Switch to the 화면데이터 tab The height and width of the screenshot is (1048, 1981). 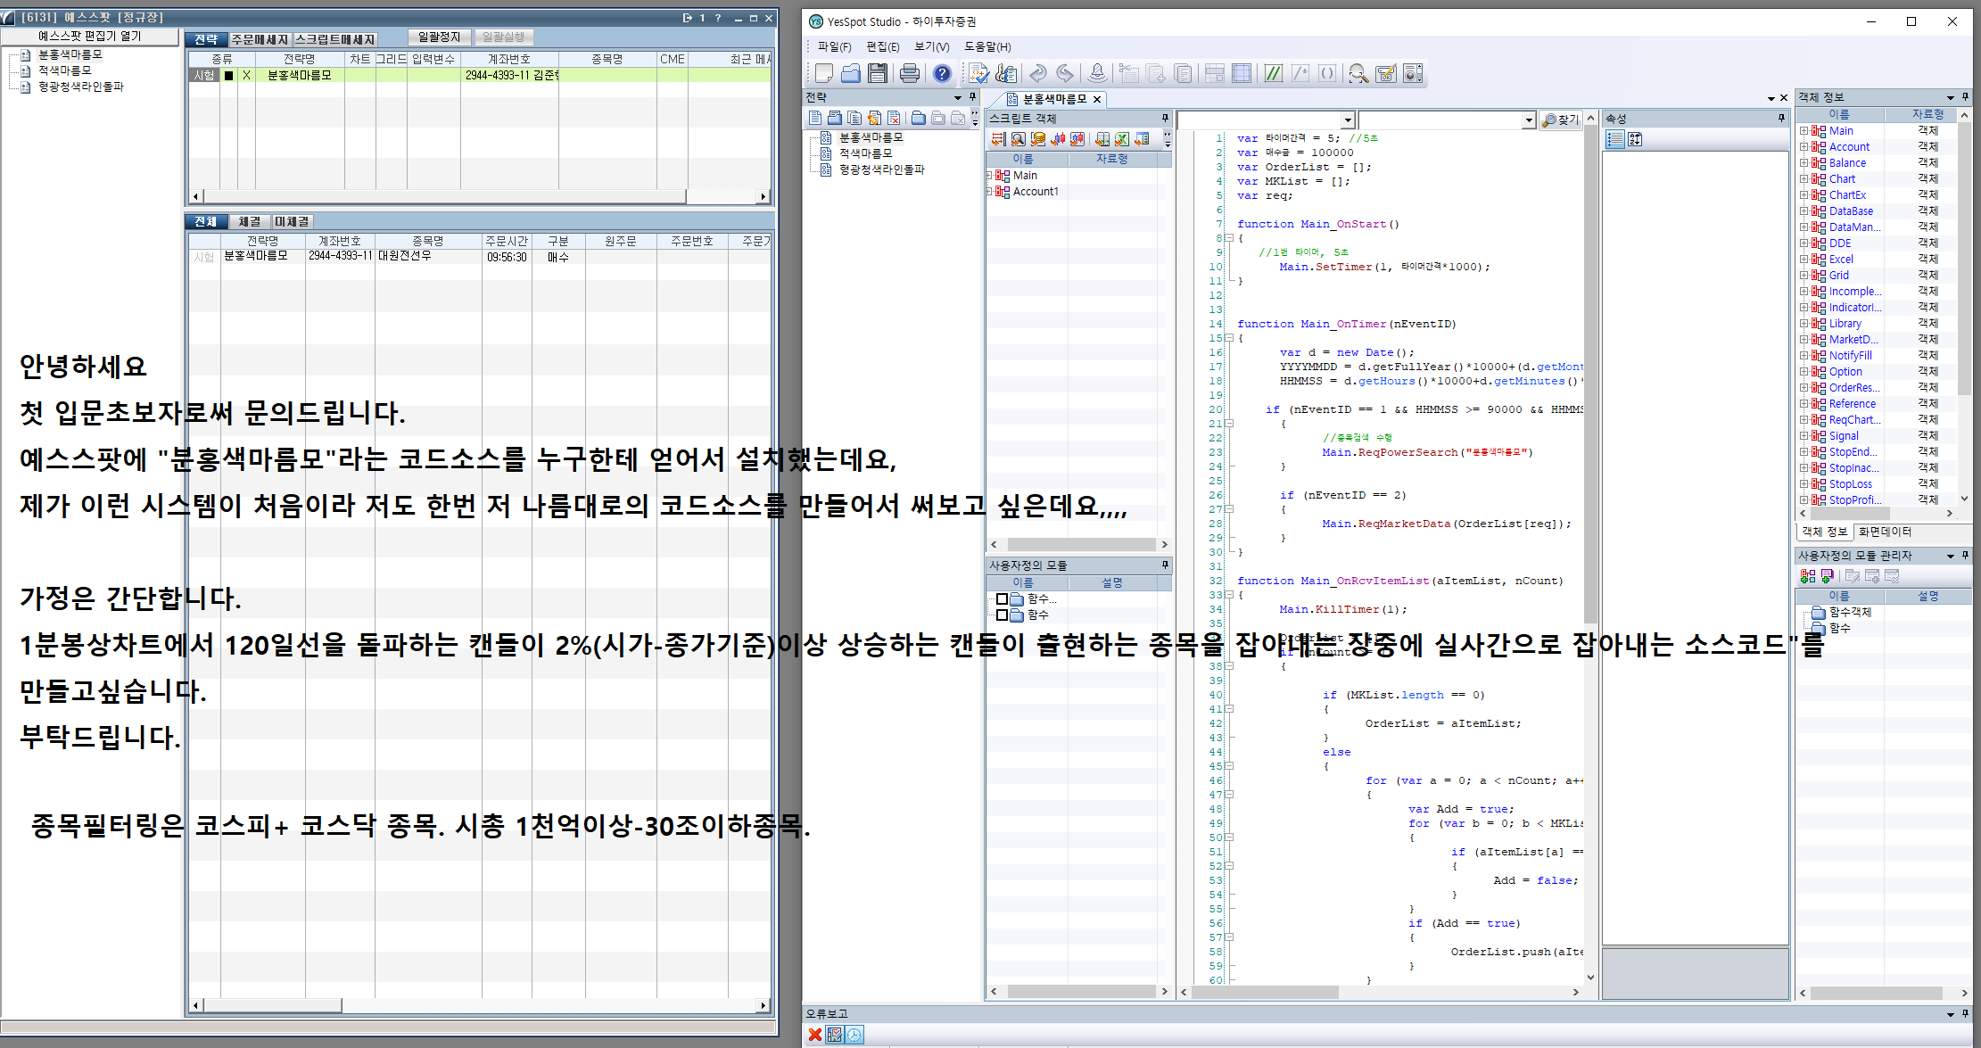click(1885, 532)
